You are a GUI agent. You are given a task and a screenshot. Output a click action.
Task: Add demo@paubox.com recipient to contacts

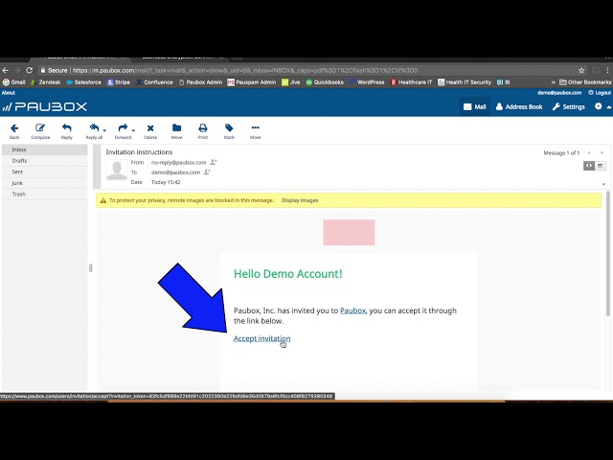pos(207,172)
